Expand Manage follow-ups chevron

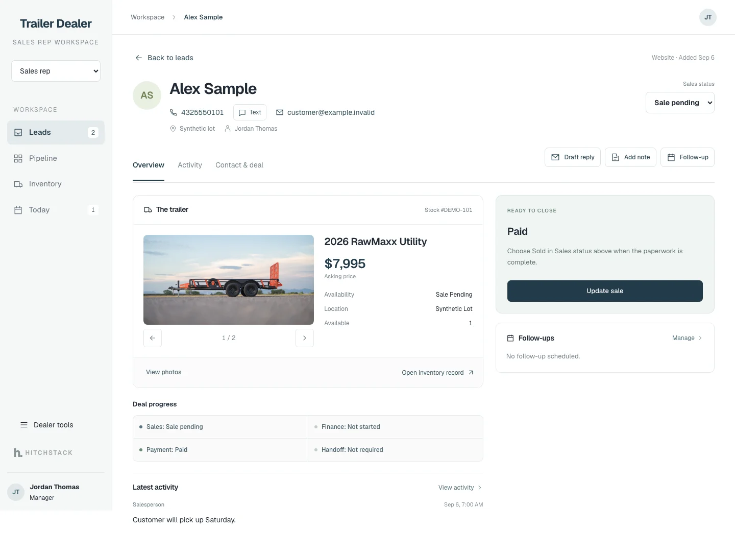700,338
